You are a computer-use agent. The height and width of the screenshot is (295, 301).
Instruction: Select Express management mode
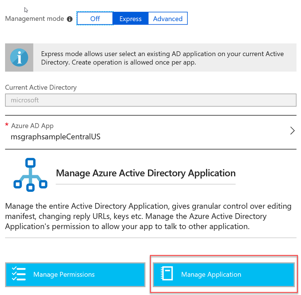[130, 18]
